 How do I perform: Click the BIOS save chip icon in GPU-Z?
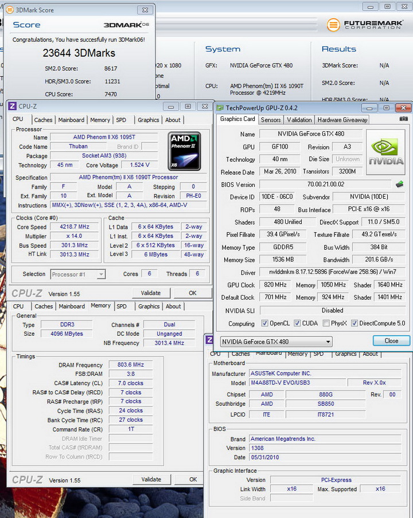point(399,184)
